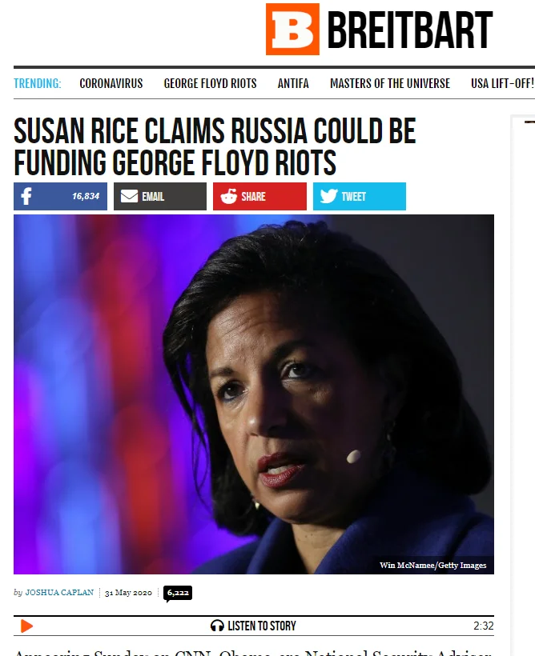Play the story audio
Screen dimensions: 535x656
[26, 626]
